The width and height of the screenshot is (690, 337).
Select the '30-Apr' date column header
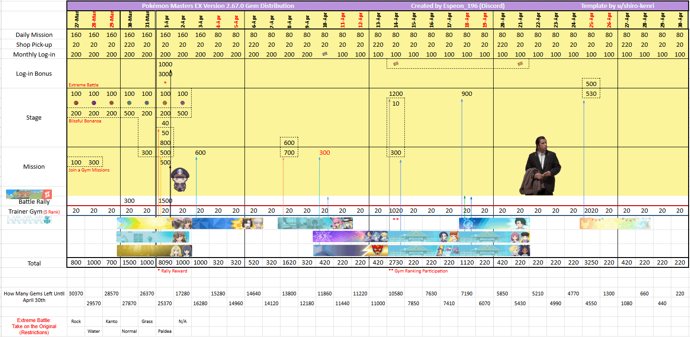(680, 21)
